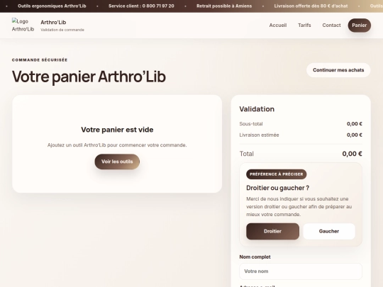Open the Contact menu link
Viewport: 383px width, 287px height.
[x=331, y=25]
